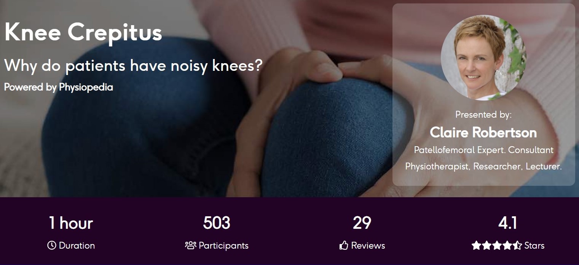This screenshot has width=579, height=265.
Task: Click the thumbs-up reviews icon
Action: 344,245
